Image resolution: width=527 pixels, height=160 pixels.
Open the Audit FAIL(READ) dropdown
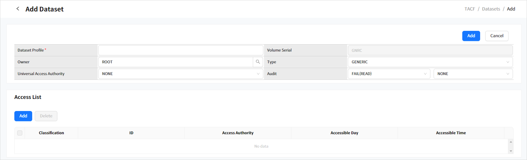[389, 74]
